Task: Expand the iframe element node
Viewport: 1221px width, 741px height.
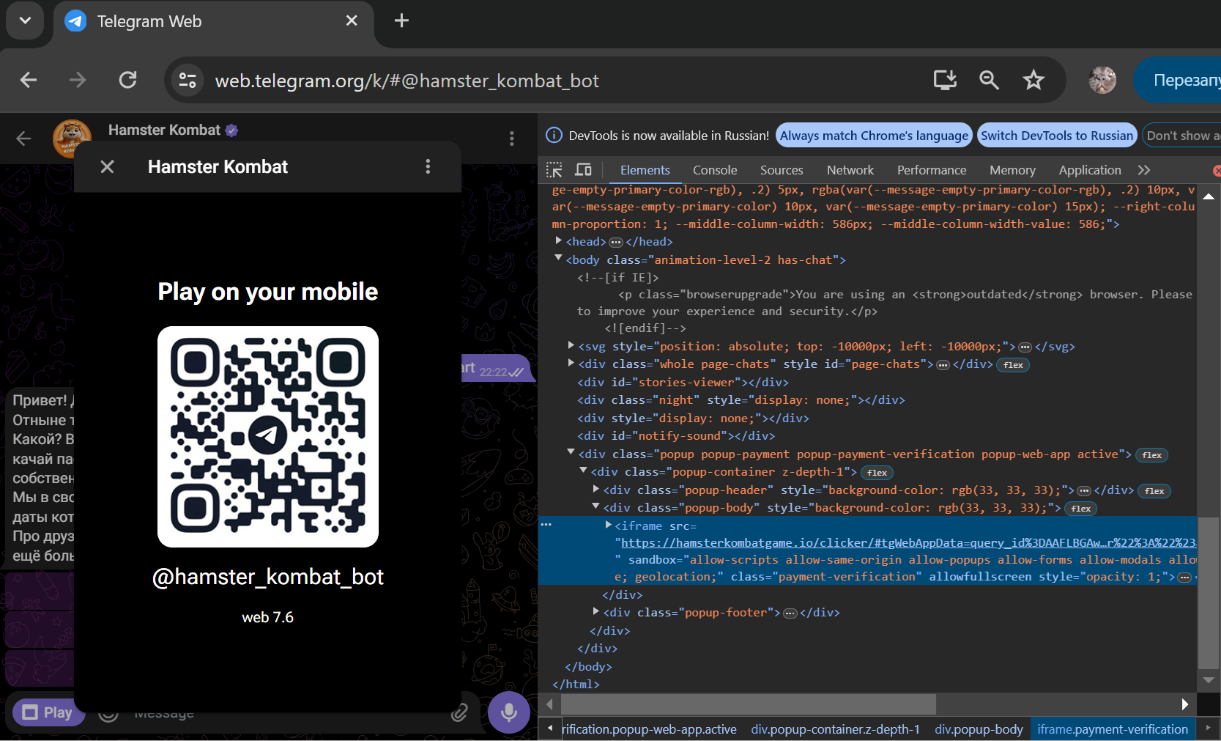Action: [x=609, y=525]
